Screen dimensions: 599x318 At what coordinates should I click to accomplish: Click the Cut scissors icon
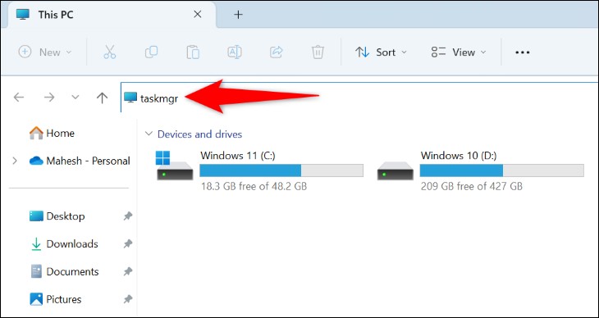coord(110,52)
